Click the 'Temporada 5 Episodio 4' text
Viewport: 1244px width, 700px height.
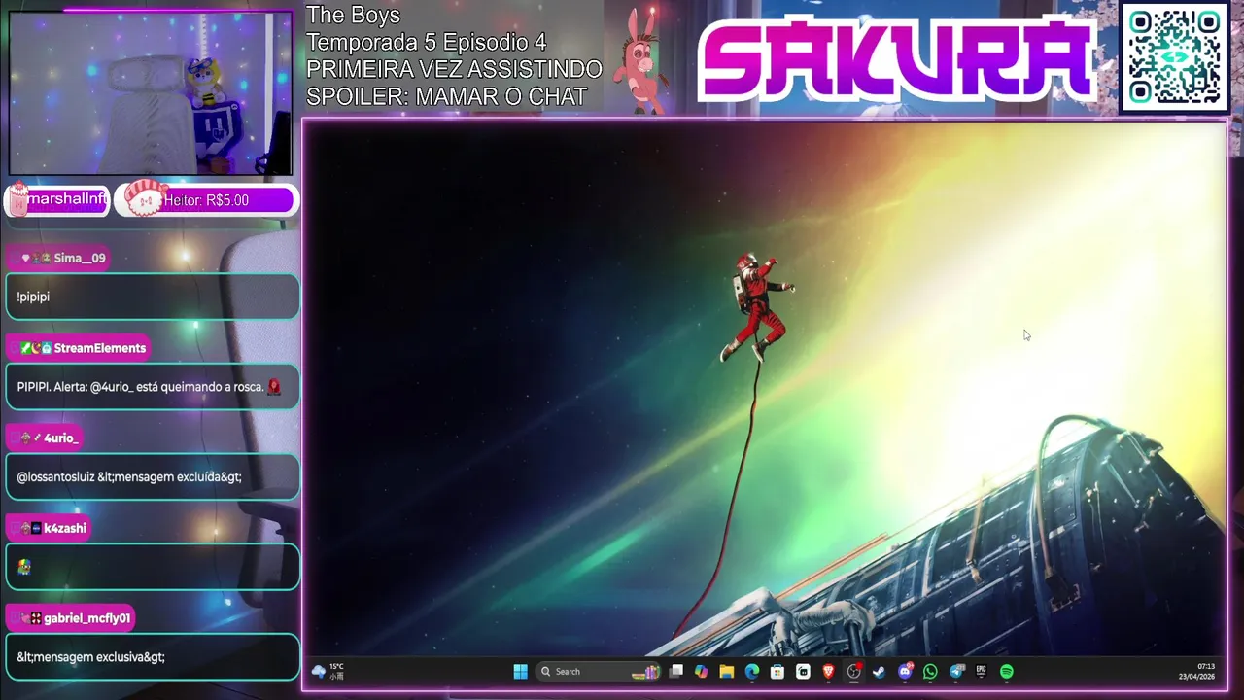point(426,43)
